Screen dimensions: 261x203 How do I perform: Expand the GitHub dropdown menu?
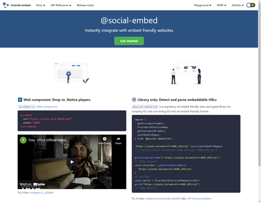[x=237, y=5]
